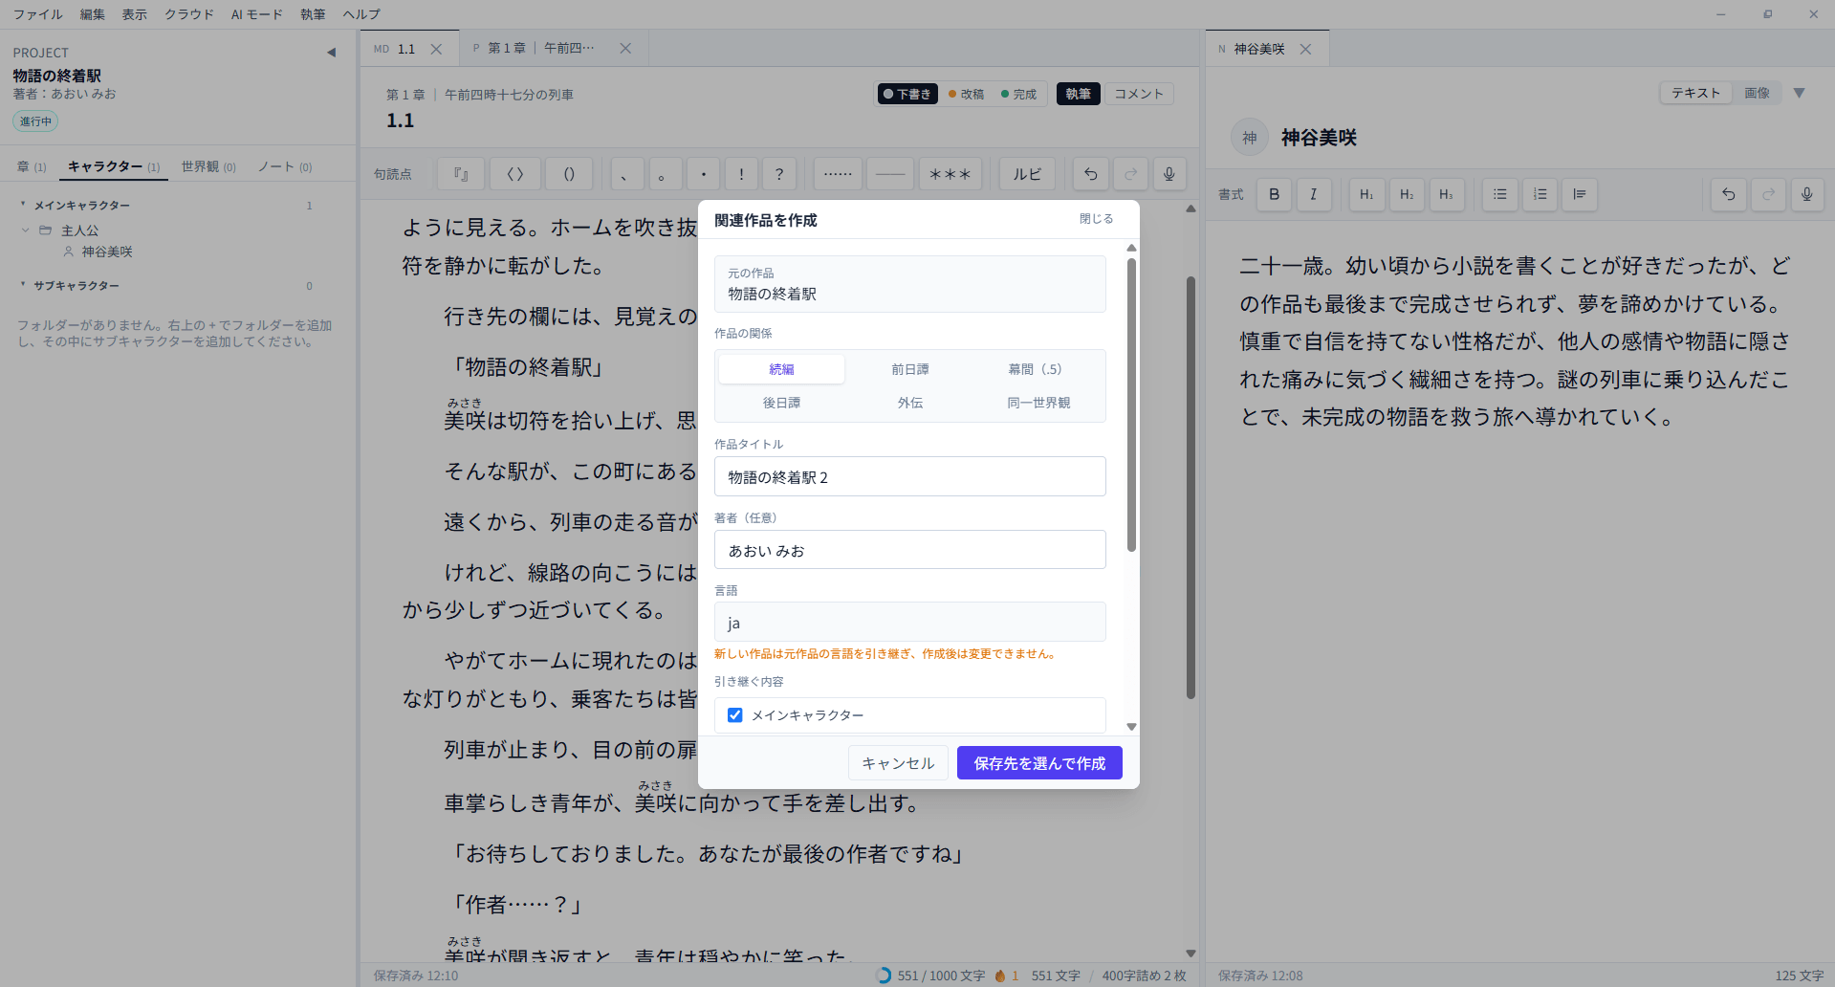Set chapter status to 下書き
The width and height of the screenshot is (1835, 987).
907,94
